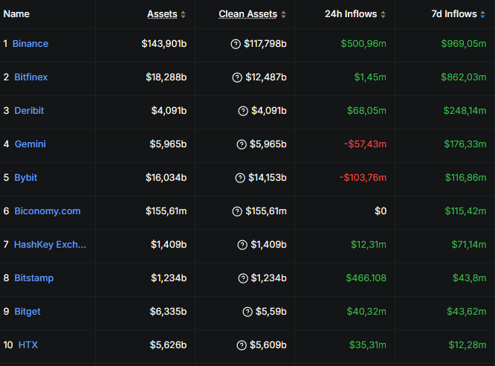Open the help icon beside HashKey clean assets

tap(242, 245)
